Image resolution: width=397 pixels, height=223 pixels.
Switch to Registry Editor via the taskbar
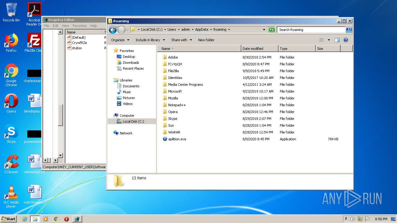pyautogui.click(x=77, y=219)
